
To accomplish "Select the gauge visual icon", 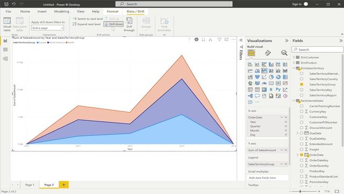I will 264,84.
